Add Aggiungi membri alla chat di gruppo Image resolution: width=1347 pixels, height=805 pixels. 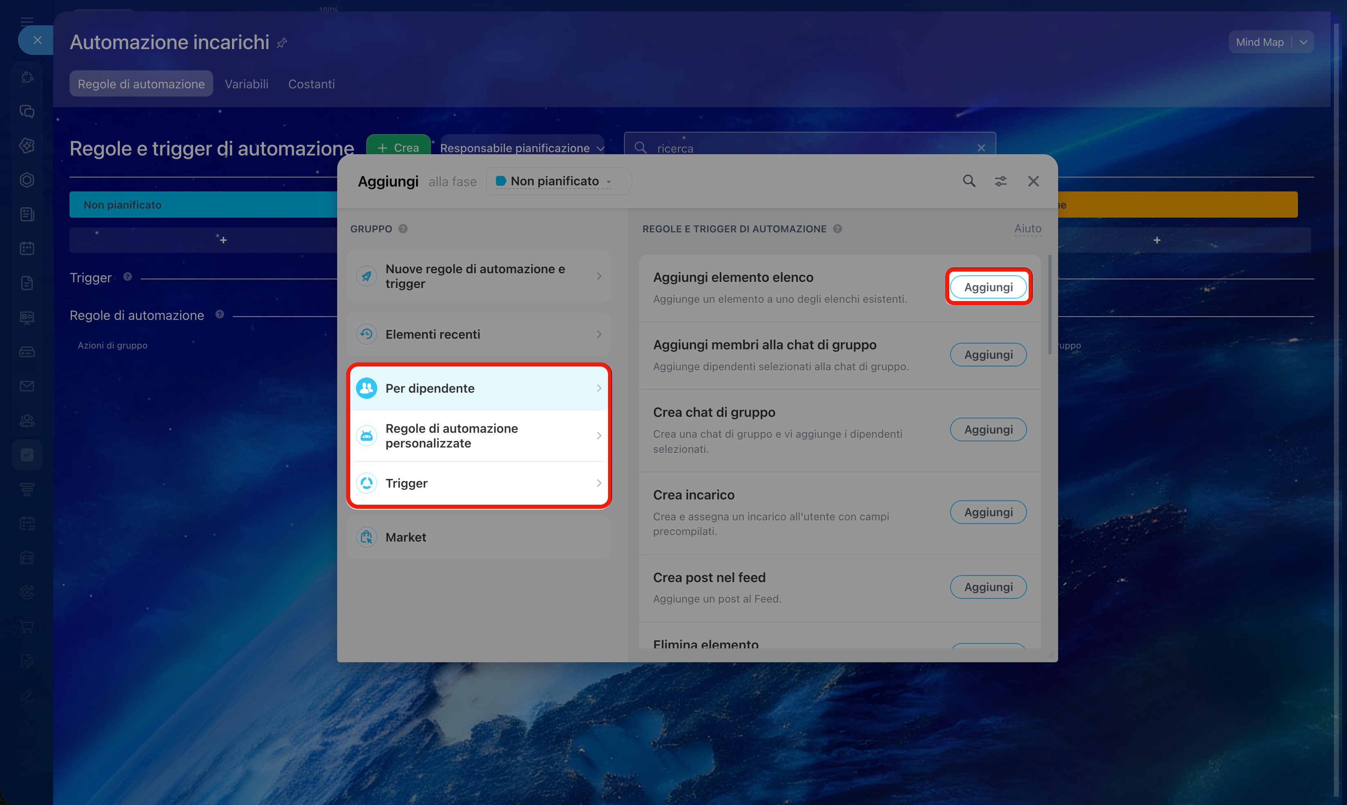point(989,355)
